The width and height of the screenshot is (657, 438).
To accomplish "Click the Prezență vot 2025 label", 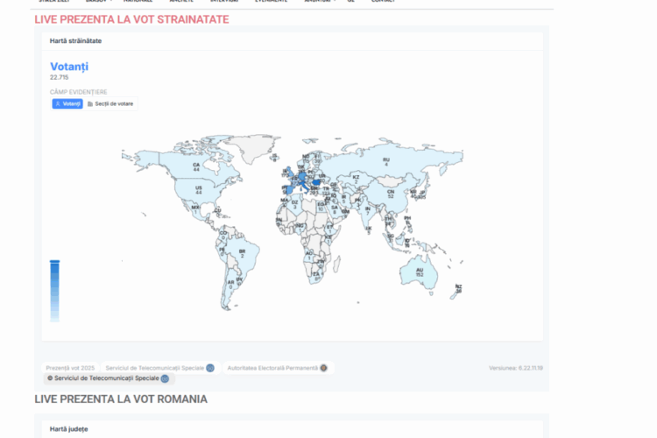I will 70,368.
